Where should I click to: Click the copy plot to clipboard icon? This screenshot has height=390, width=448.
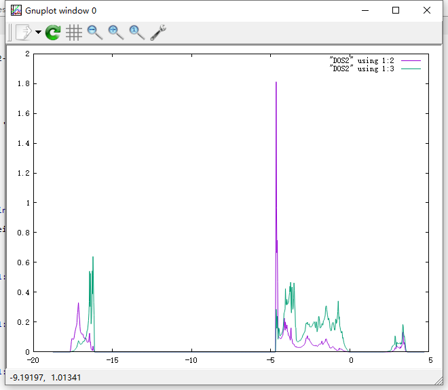click(x=24, y=33)
